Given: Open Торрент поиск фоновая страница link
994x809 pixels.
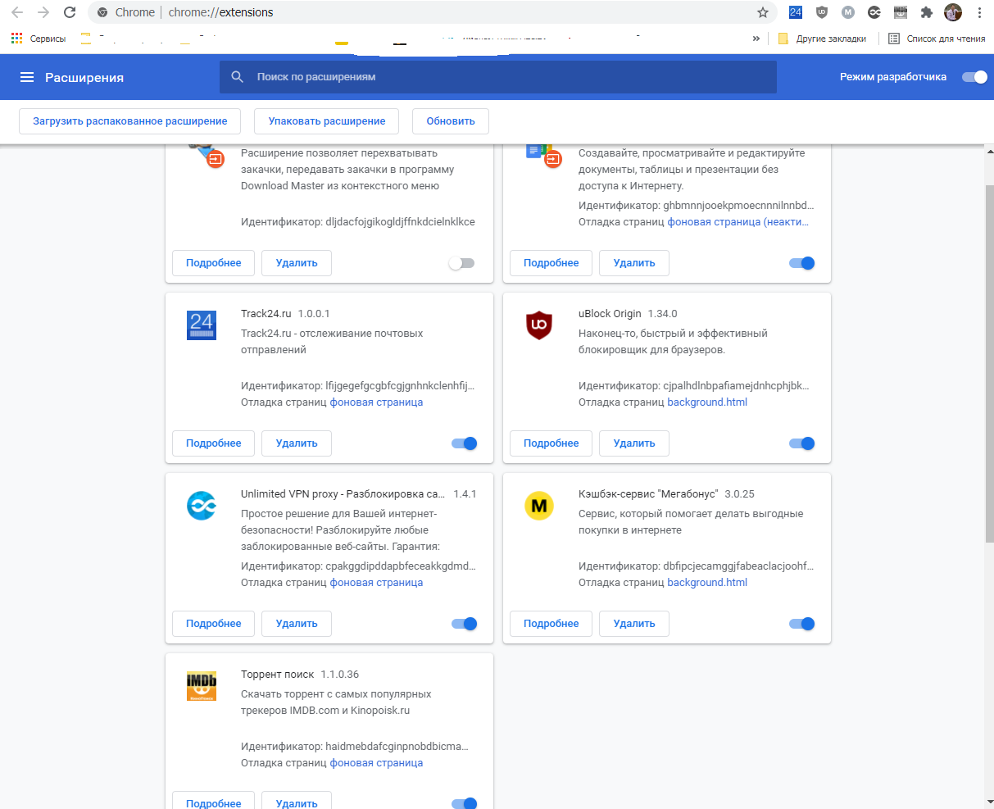Looking at the screenshot, I should tap(376, 763).
